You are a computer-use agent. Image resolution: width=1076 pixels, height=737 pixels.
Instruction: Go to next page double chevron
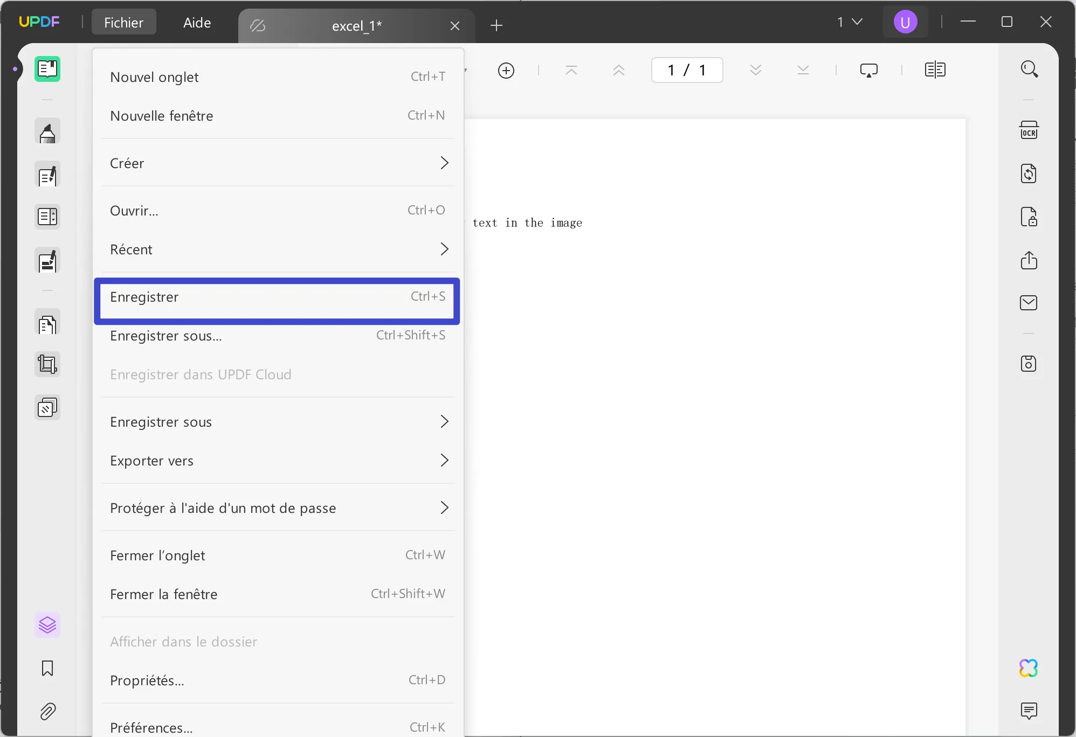756,70
